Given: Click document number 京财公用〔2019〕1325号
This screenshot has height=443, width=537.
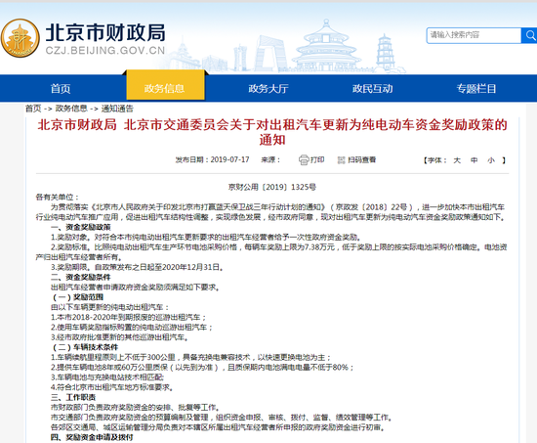Looking at the screenshot, I should pos(272,188).
